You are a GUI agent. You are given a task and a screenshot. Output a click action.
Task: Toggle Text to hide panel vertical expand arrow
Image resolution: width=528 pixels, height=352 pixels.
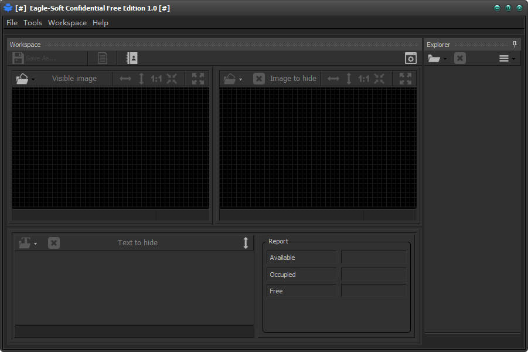click(x=246, y=243)
